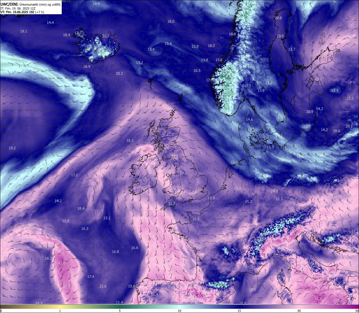Viewport: 359px width, 313px height.
Task: Click the 24.3 value label
Action: [274, 191]
